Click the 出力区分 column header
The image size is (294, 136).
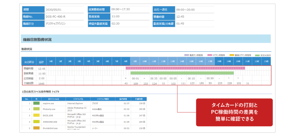(x=29, y=61)
